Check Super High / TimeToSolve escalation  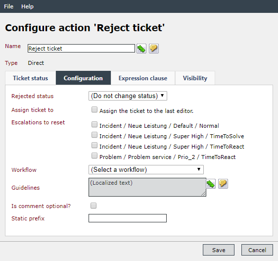[x=94, y=135]
